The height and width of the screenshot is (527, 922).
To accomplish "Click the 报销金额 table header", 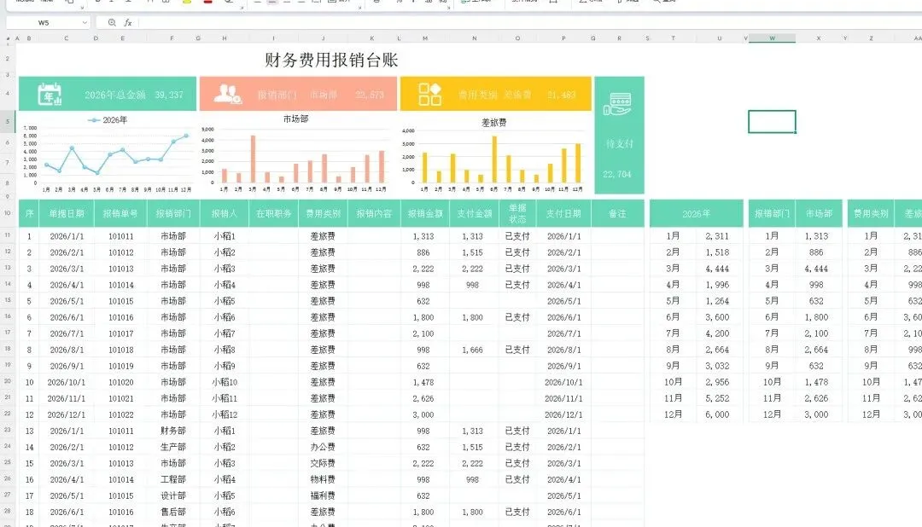I will 425,214.
